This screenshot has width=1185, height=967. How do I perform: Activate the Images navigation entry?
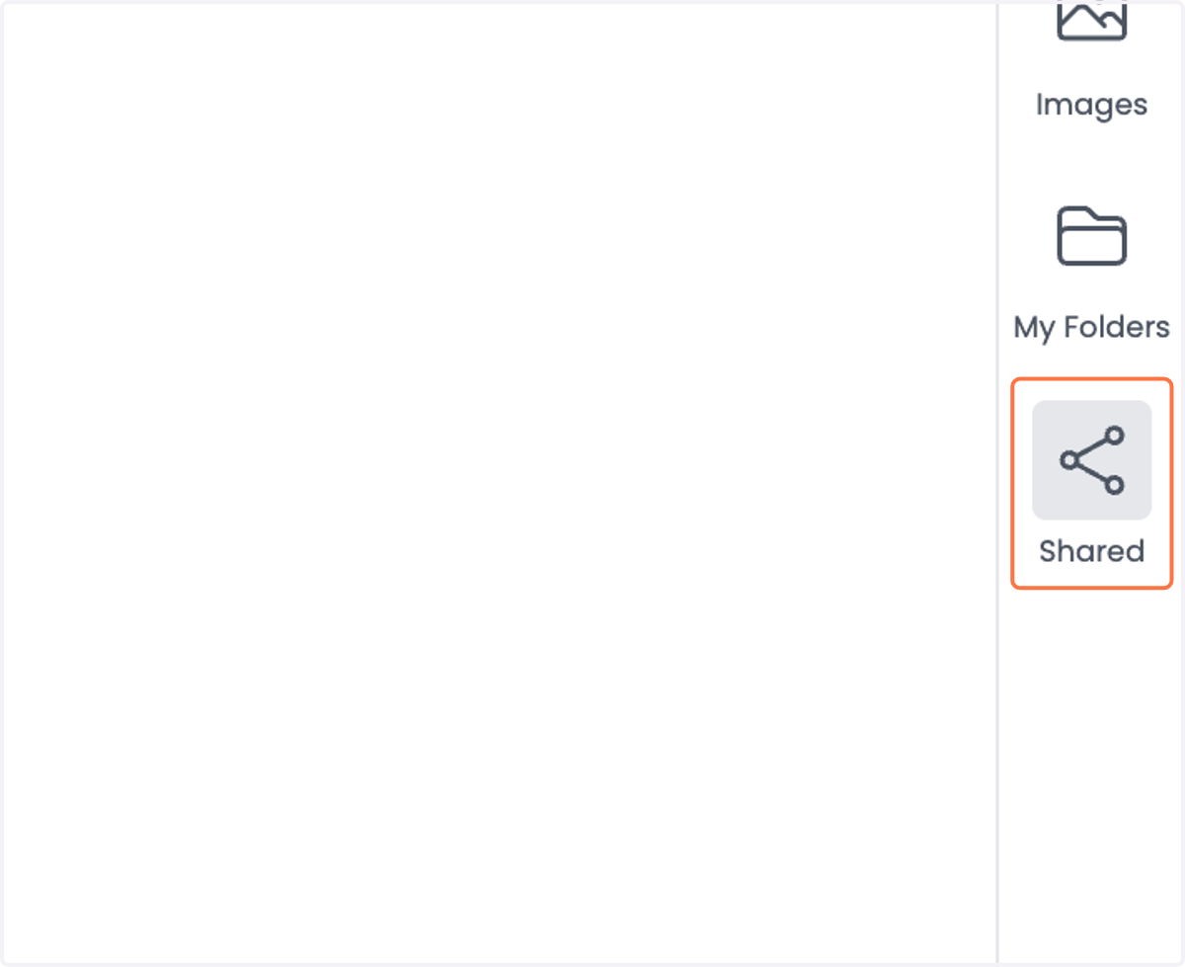coord(1091,61)
